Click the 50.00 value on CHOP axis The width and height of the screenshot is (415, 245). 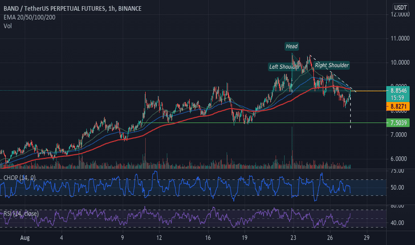pos(397,188)
